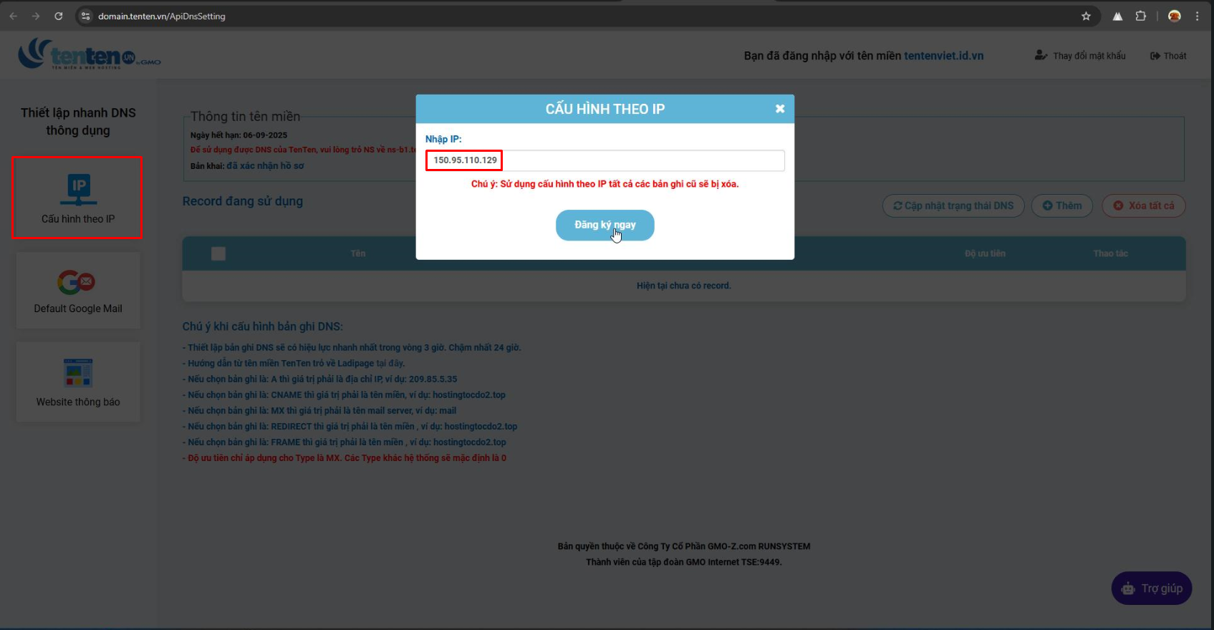Open the Default Google Mail preset
The image size is (1214, 630).
pos(77,282)
